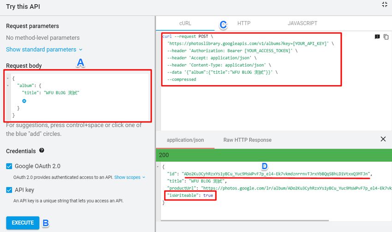The width and height of the screenshot is (392, 232).
Task: Click the "isWriteable": true line
Action: point(190,195)
